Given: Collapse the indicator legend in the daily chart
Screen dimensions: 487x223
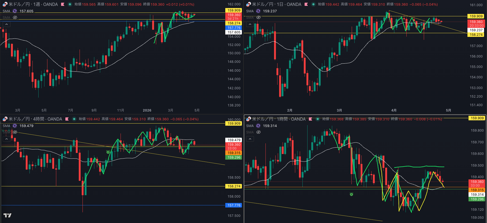Looking at the screenshot, I should (x=250, y=24).
